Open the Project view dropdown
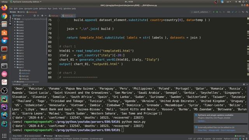The image size is (249, 140). (18, 16)
